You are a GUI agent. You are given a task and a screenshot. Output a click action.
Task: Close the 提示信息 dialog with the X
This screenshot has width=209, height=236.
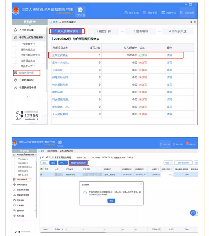pyautogui.click(x=140, y=185)
